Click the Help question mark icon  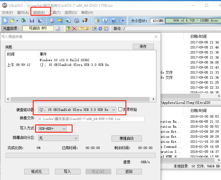[x=113, y=21]
